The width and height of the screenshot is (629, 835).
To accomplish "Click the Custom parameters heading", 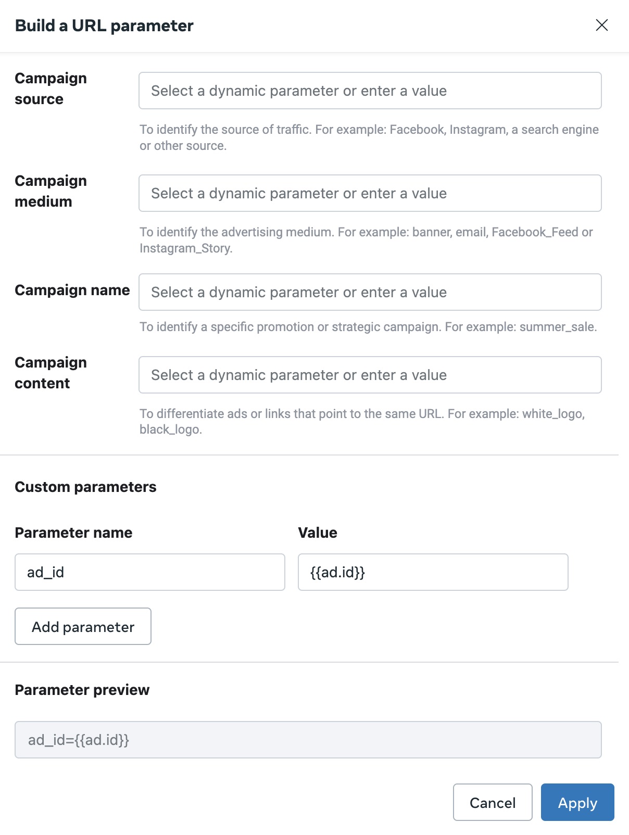I will [x=85, y=487].
